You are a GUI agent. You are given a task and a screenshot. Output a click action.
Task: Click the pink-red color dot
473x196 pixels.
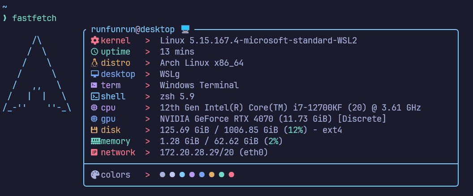232,175
